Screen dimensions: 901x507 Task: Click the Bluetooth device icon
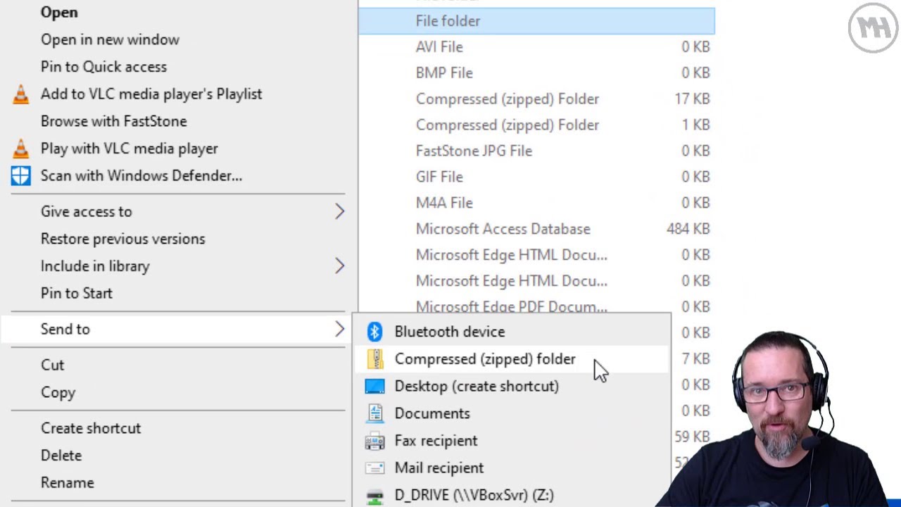pyautogui.click(x=374, y=332)
